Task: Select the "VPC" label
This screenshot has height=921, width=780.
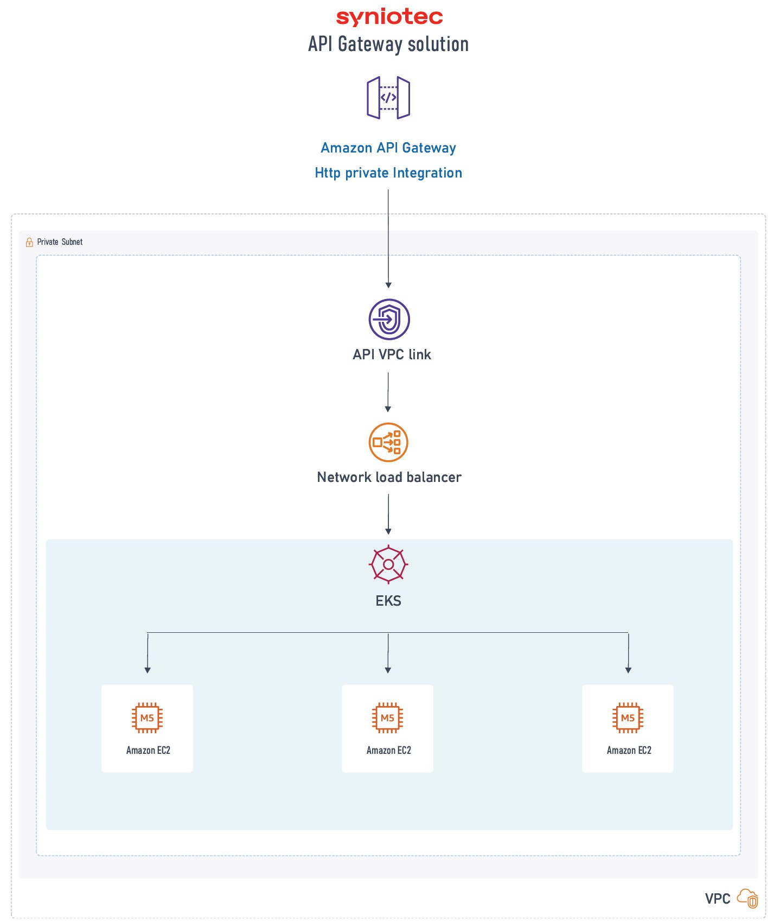Action: click(x=718, y=899)
